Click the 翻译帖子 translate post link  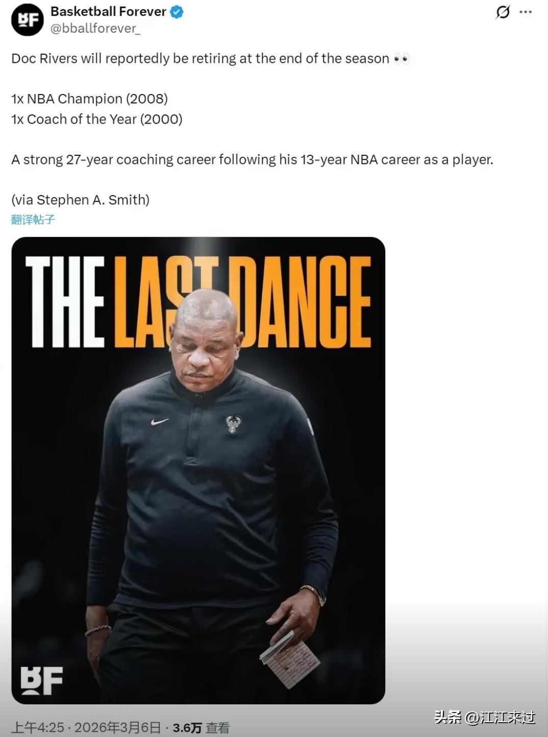[33, 220]
